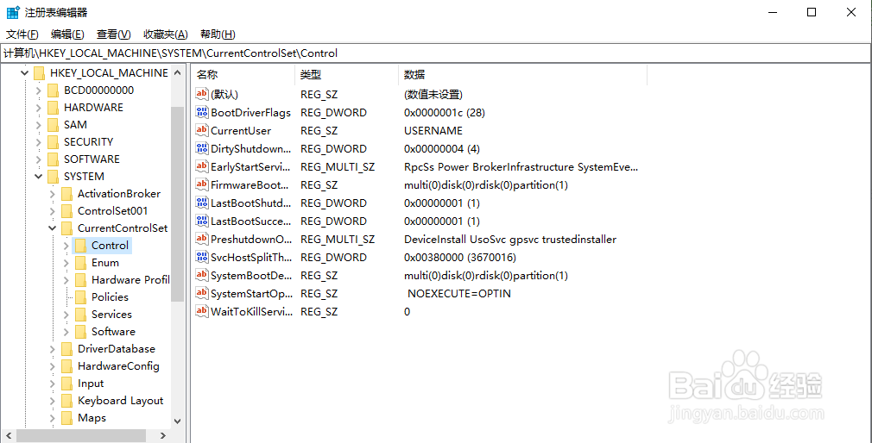Expand the Services key arrow
872x443 pixels.
[x=66, y=315]
